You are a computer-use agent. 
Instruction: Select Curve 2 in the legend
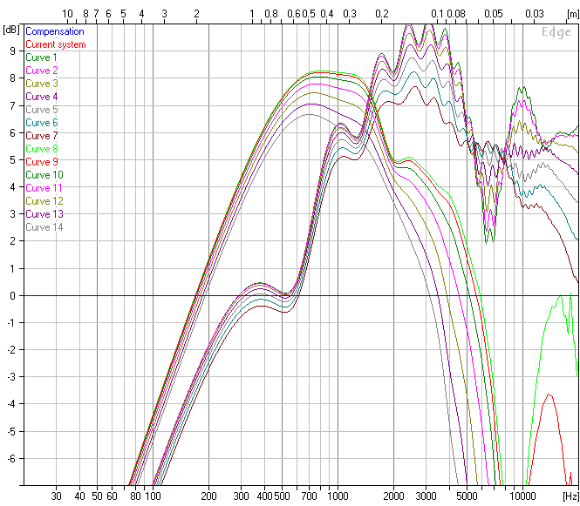tap(42, 71)
